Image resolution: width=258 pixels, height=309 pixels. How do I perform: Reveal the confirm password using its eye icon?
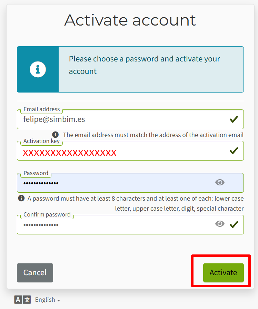(x=220, y=224)
